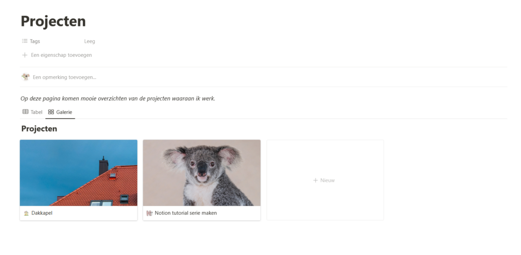Create a new project with the Nieuw card
521x255 pixels.
click(325, 180)
